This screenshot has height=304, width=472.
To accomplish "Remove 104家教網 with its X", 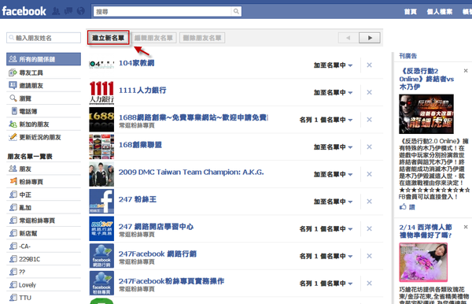I will tap(370, 65).
